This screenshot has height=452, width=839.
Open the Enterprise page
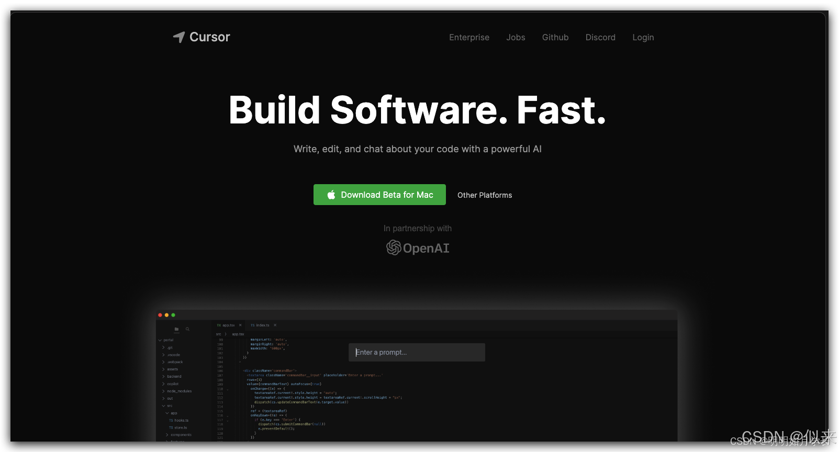[469, 38]
